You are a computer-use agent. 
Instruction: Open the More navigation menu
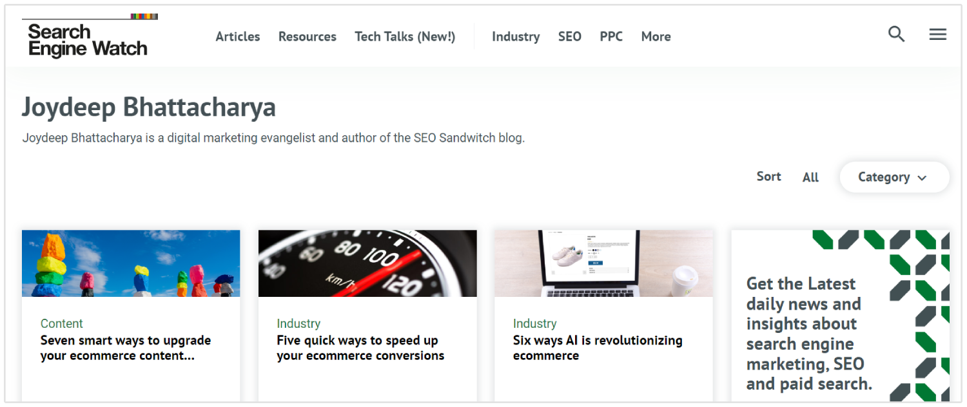[x=656, y=37]
